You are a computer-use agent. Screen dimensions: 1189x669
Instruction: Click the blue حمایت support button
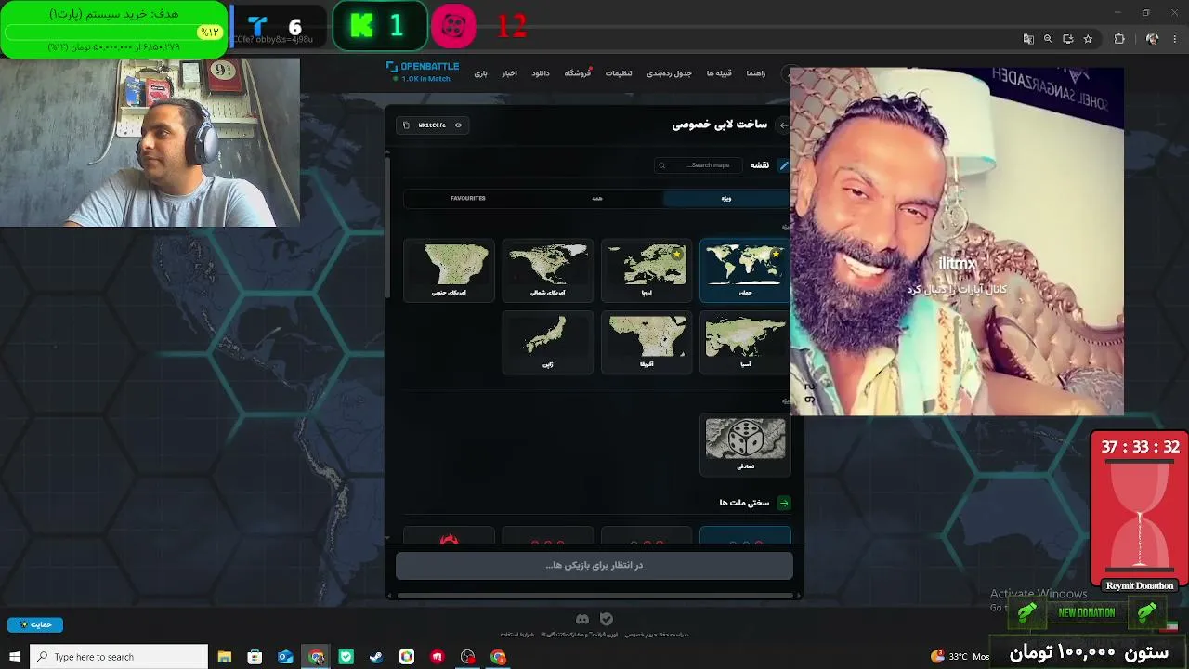click(x=35, y=624)
